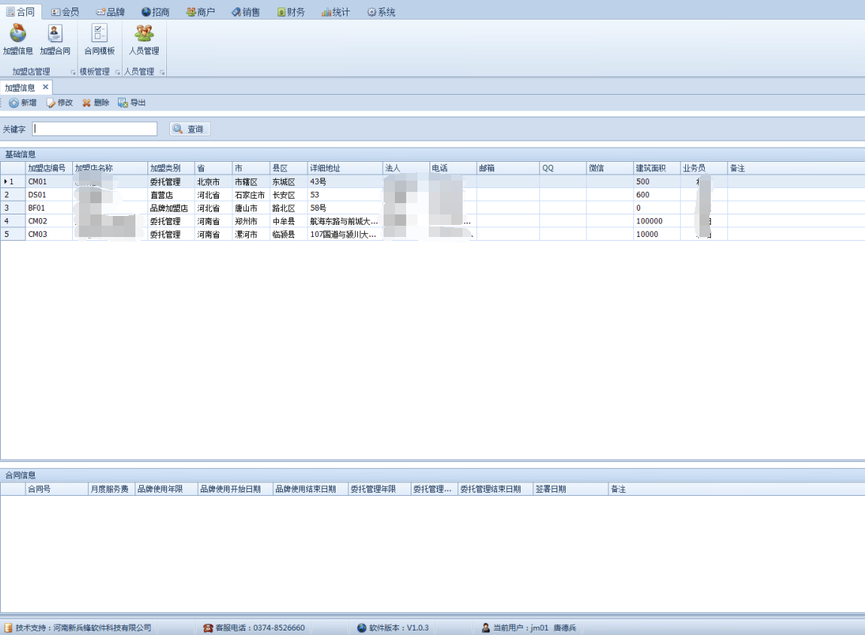Screen dimensions: 865x635
Task: Expand the 人员管理 group dialog launcher arrow
Action: click(162, 72)
